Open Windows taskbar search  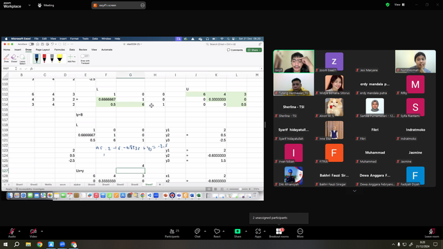coord(17,244)
